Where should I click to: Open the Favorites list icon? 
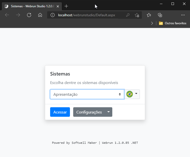[x=149, y=15]
